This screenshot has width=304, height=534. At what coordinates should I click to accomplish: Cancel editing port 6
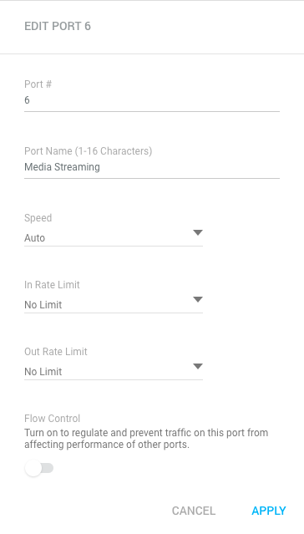pos(194,511)
